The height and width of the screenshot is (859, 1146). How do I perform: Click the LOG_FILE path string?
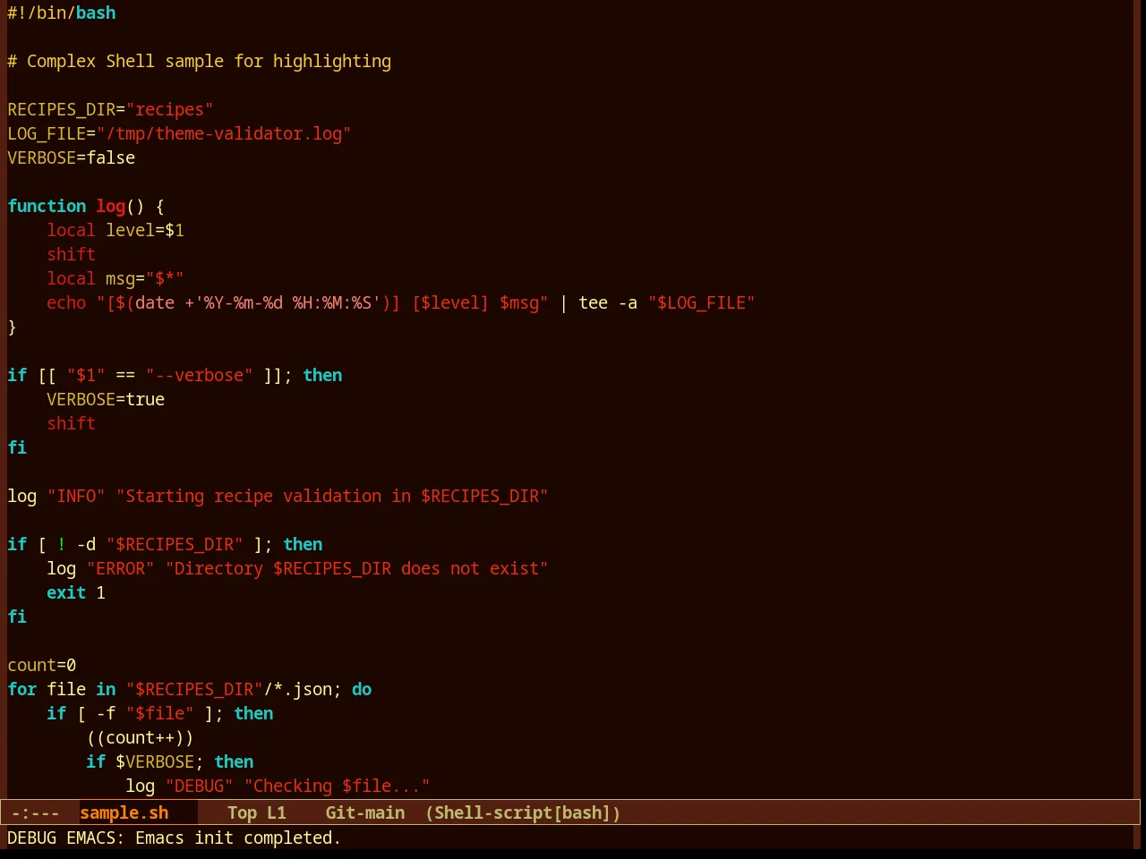(224, 133)
